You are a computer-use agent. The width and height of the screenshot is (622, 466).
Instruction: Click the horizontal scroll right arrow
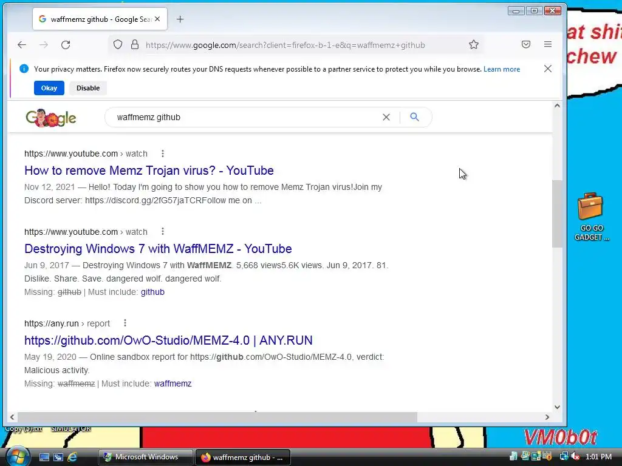coord(547,417)
